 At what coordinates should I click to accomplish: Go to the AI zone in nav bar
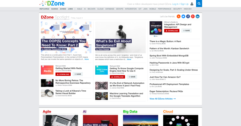(x=85, y=9)
